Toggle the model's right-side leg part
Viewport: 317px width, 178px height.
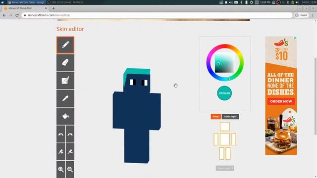pos(228,153)
